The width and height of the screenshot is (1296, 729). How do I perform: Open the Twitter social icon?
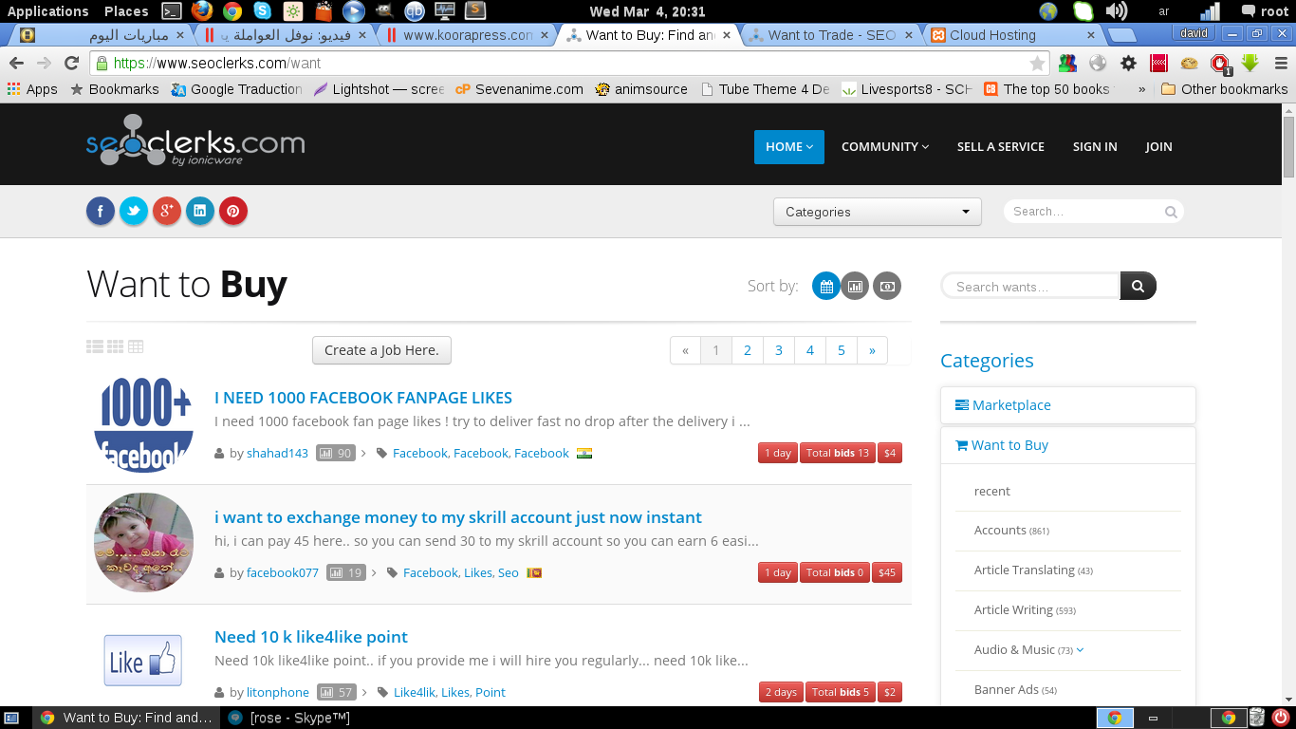[x=134, y=211]
